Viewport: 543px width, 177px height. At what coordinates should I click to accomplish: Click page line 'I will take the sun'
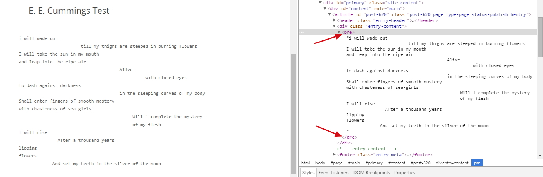tap(59, 54)
